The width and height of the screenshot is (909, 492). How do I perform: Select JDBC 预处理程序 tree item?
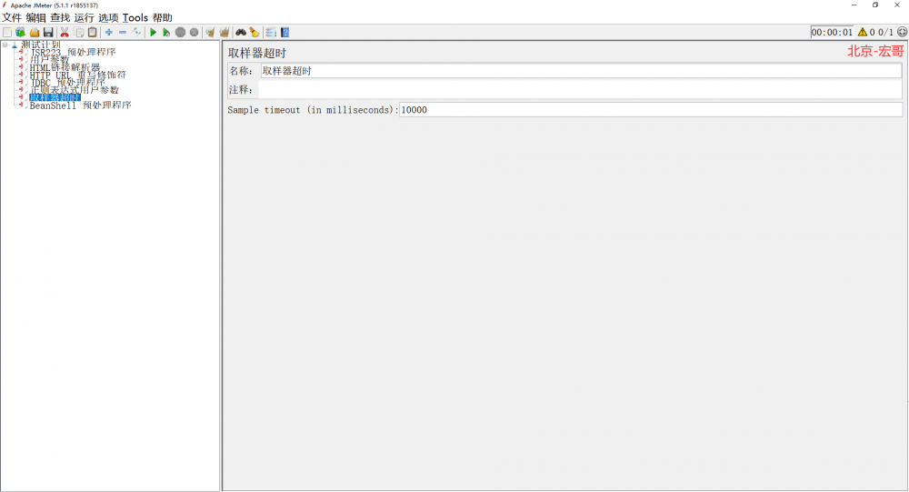click(x=68, y=83)
